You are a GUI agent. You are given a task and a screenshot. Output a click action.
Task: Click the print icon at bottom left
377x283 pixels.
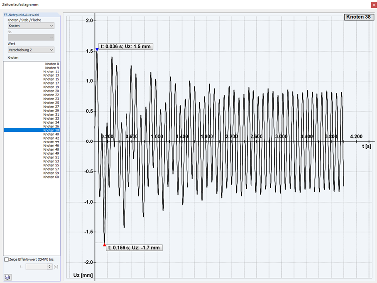pyautogui.click(x=8, y=277)
